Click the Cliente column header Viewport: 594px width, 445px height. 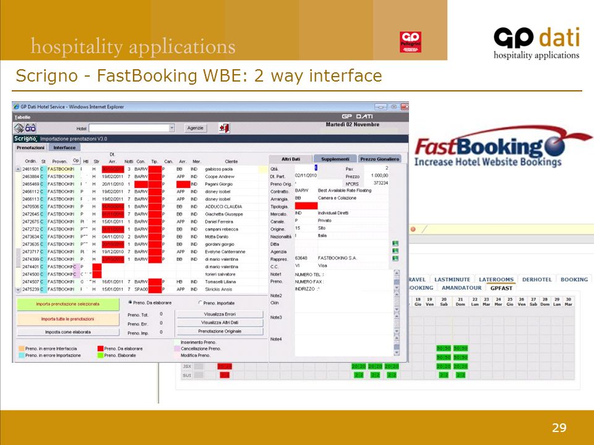click(x=231, y=161)
